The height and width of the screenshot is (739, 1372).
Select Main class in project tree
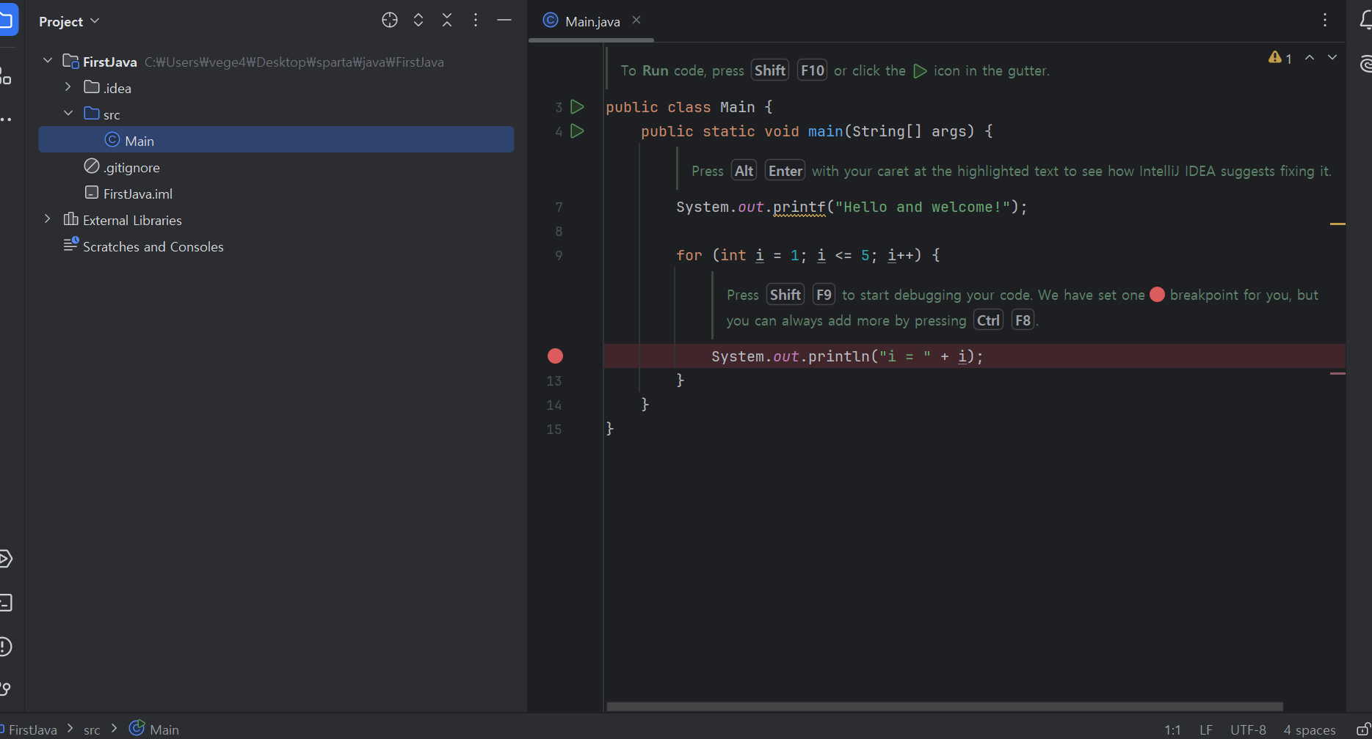pos(276,140)
